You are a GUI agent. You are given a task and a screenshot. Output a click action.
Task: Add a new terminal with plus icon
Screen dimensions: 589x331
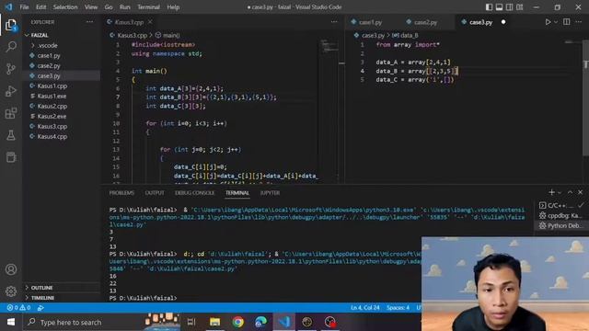click(x=551, y=192)
